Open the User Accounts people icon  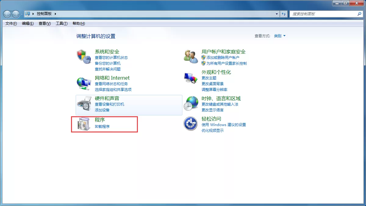tap(191, 57)
